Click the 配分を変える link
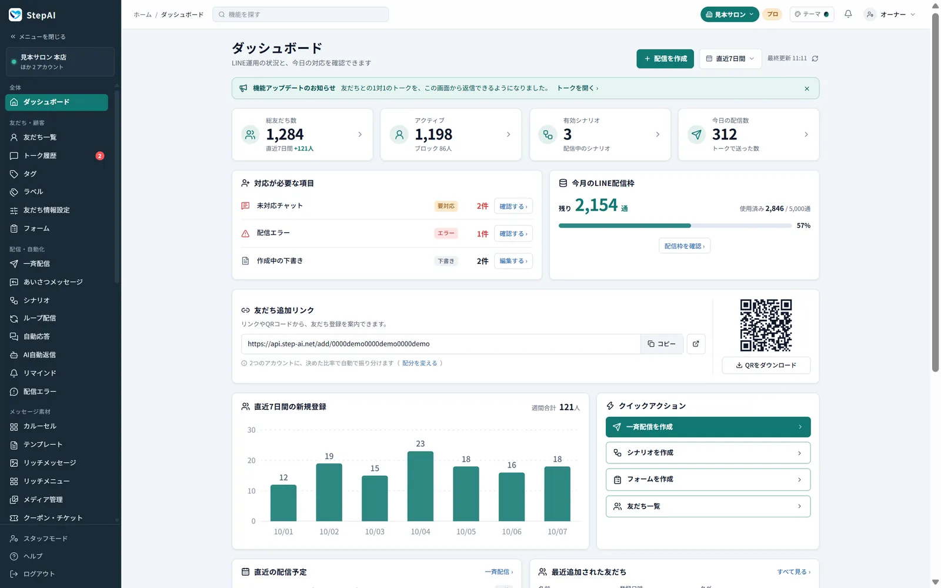 pyautogui.click(x=420, y=363)
